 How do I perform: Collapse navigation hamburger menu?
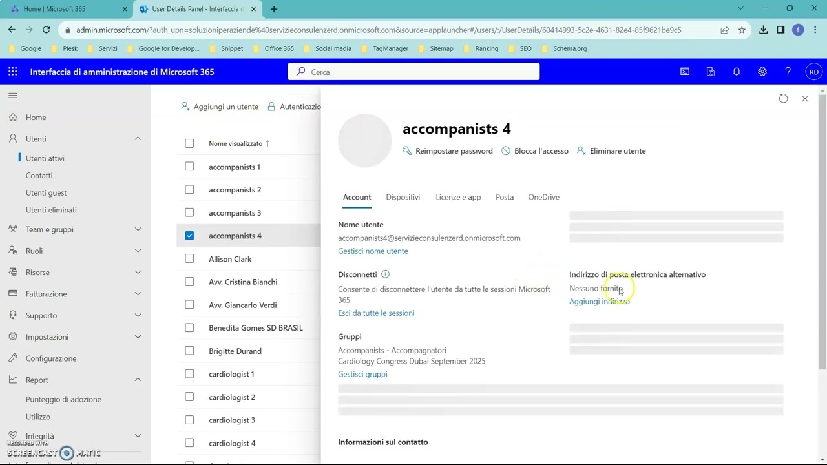[x=13, y=96]
